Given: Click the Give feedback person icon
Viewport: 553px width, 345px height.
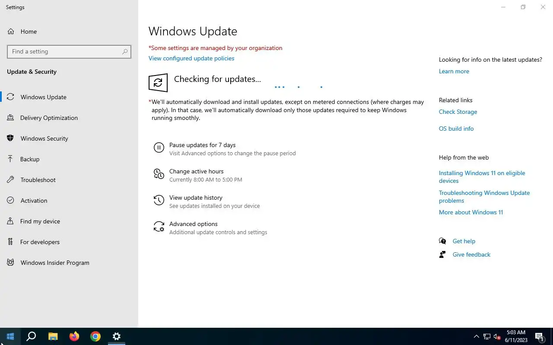Looking at the screenshot, I should pos(442,254).
